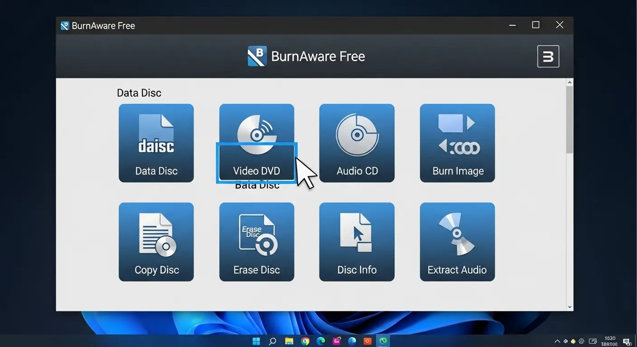Click the square B logo button in header

(548, 56)
